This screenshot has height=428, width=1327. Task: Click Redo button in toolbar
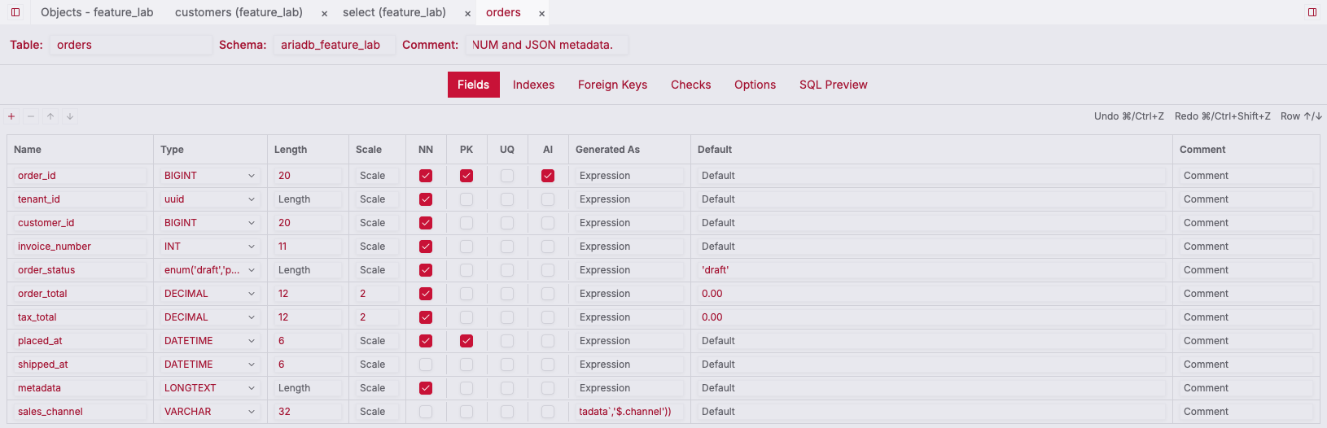pyautogui.click(x=1223, y=116)
